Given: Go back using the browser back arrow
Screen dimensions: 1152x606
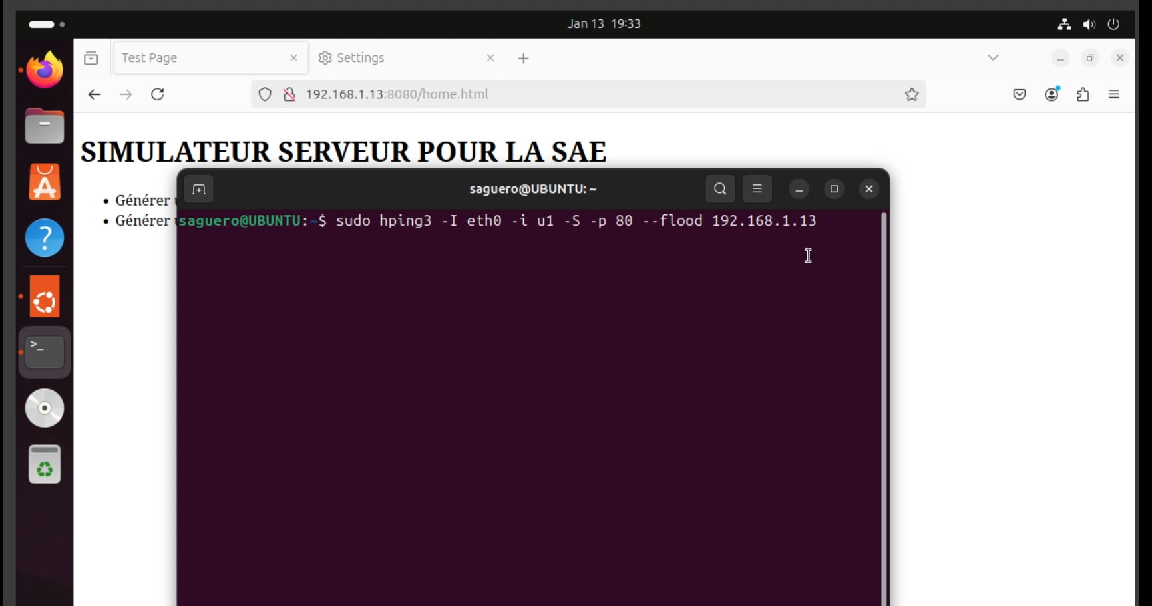Looking at the screenshot, I should (x=95, y=94).
